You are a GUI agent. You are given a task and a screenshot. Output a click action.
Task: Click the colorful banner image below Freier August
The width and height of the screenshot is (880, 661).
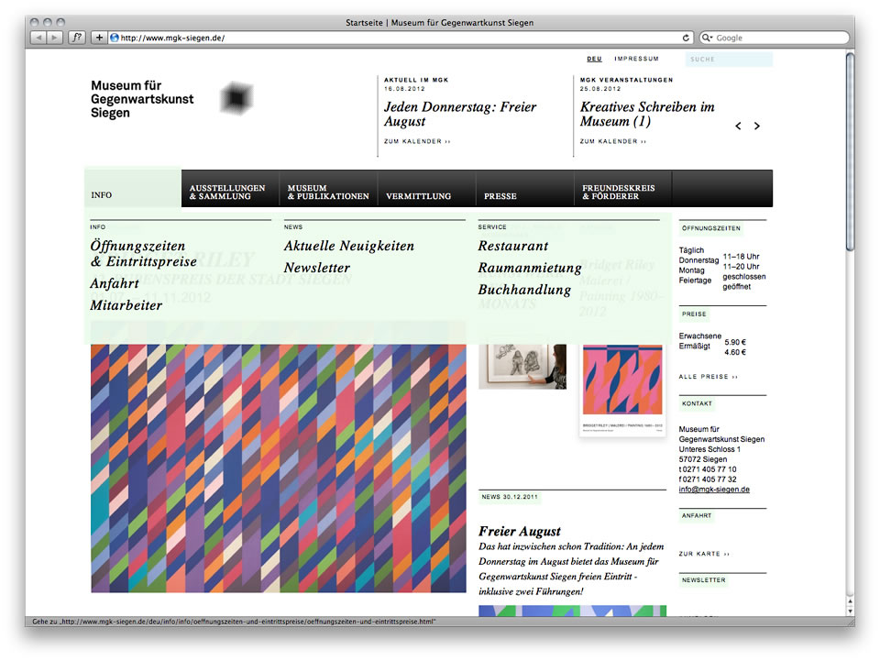(572, 611)
